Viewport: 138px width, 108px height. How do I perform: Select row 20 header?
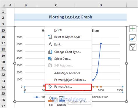click(x=3, y=62)
